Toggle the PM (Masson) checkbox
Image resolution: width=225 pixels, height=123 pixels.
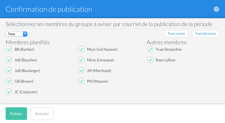pyautogui.click(x=81, y=81)
